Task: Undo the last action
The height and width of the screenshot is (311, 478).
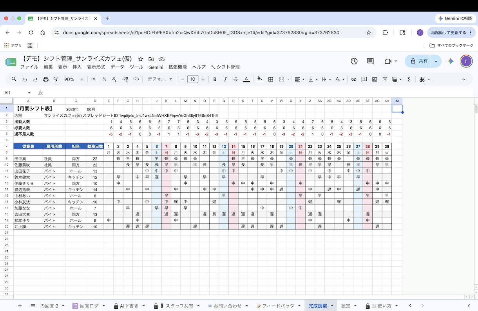Action: [x=25, y=79]
